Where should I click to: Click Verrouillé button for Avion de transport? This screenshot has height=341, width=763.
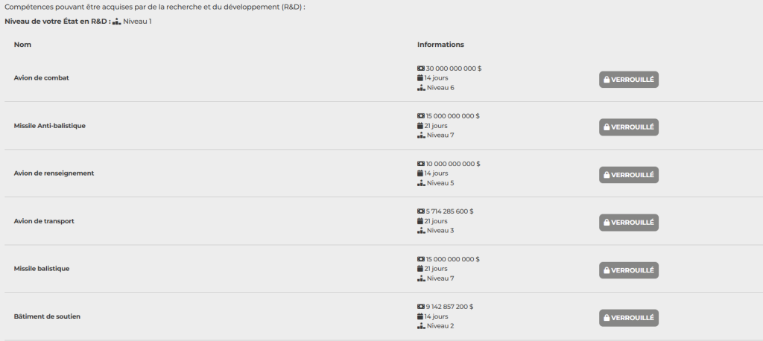[629, 223]
